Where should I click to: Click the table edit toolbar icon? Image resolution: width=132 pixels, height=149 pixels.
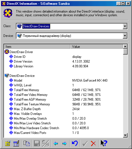click(x=16, y=143)
